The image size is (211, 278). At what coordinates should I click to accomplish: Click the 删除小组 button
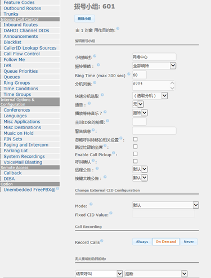pyautogui.click(x=84, y=19)
